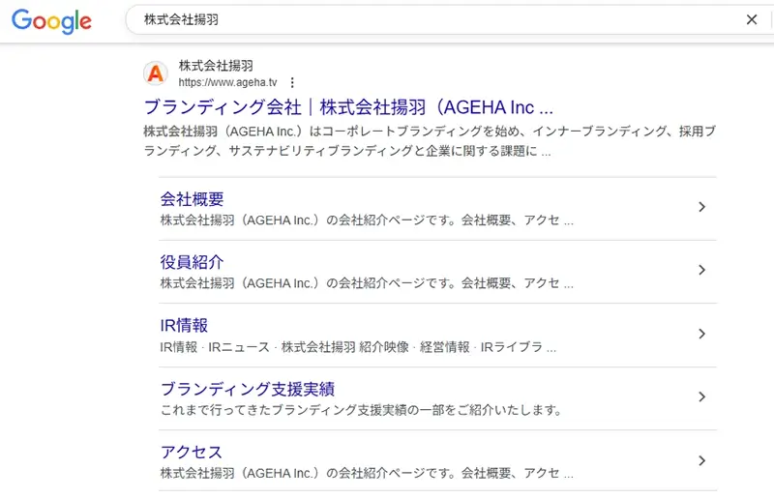The width and height of the screenshot is (774, 498).
Task: Open the アクセス sitelink
Action: (192, 453)
